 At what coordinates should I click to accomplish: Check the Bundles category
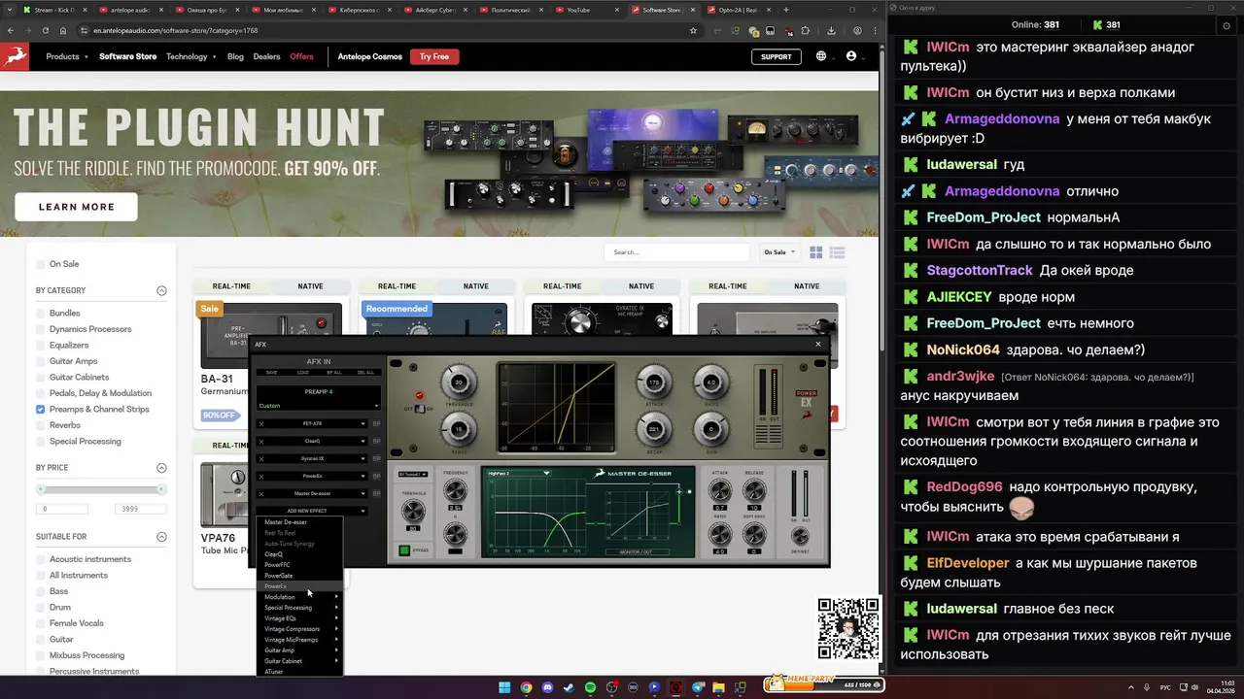41,314
